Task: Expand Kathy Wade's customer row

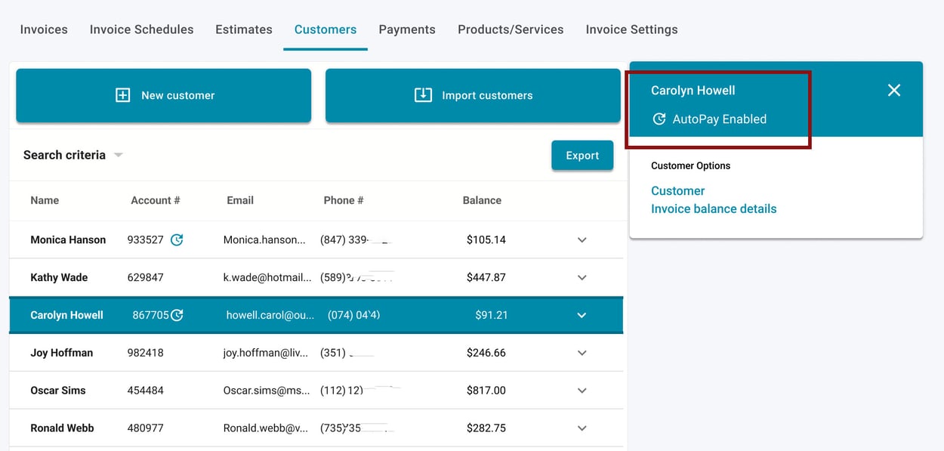Action: (582, 277)
